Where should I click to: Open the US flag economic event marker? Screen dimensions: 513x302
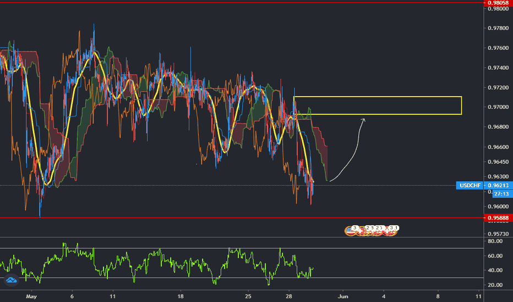click(350, 231)
